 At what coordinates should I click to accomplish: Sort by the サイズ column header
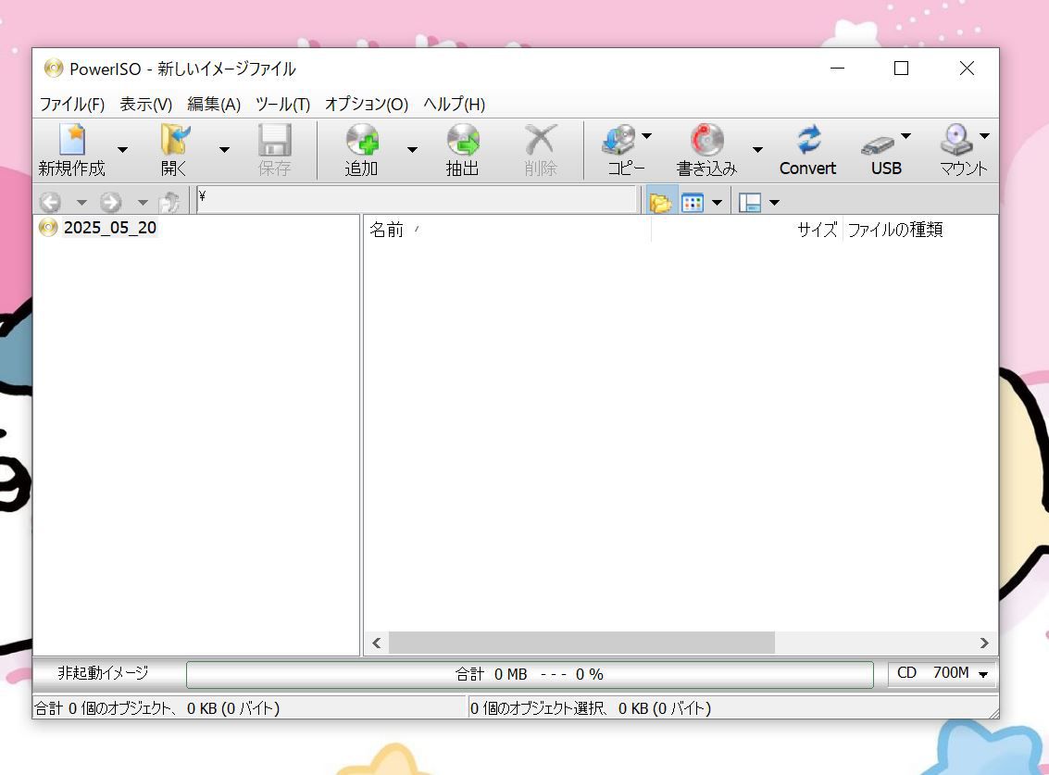tap(746, 230)
